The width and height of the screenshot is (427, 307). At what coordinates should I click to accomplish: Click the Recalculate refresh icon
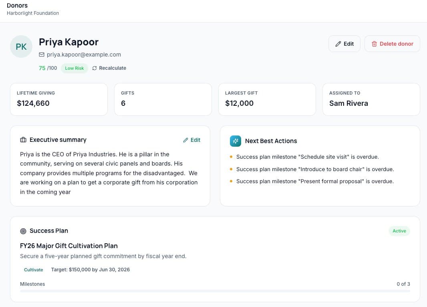[x=95, y=68]
